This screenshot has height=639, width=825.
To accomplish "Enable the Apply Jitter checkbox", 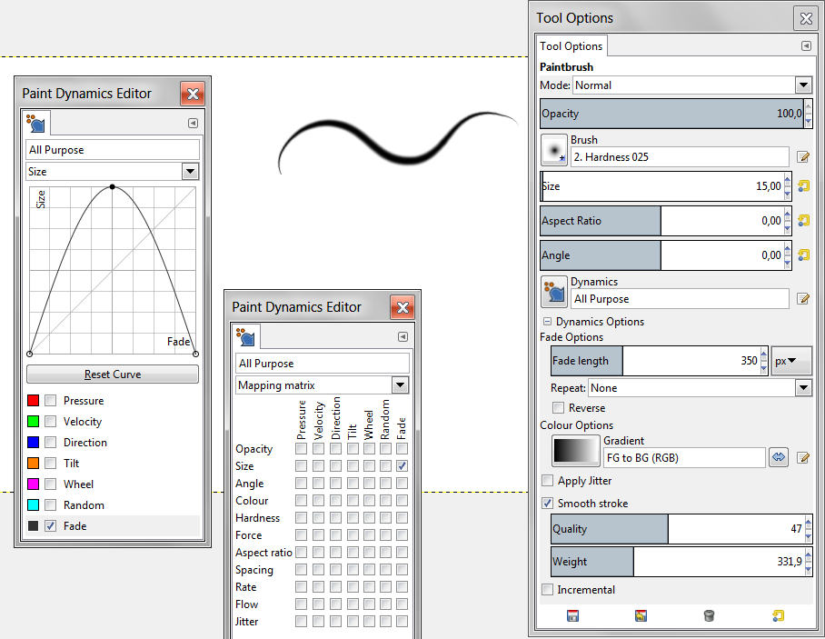I will [x=548, y=481].
